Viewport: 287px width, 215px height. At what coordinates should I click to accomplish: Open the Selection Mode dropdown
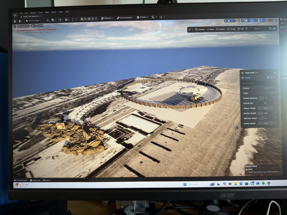pyautogui.click(x=34, y=20)
